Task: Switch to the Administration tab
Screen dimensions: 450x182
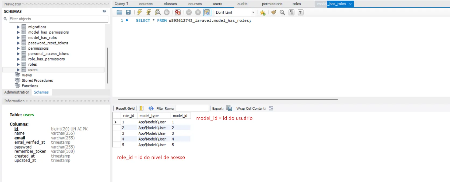Action: (17, 92)
